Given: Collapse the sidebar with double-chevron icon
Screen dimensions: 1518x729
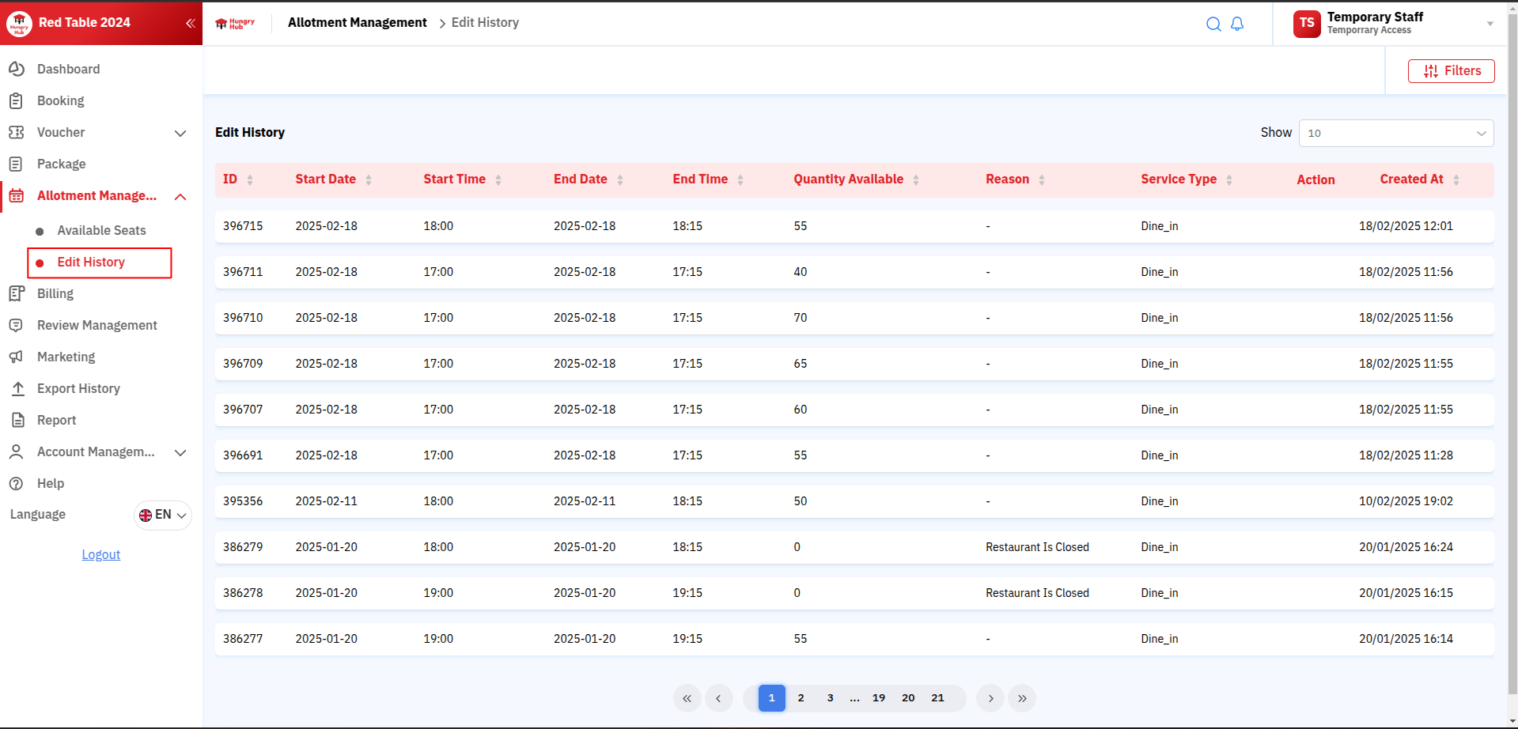Looking at the screenshot, I should pos(190,23).
